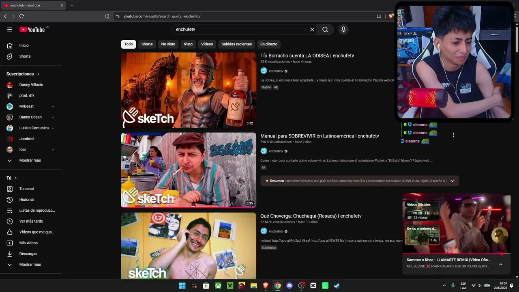Open Listas de reproducción in the sidebar
This screenshot has height=292, width=519.
(x=31, y=210)
